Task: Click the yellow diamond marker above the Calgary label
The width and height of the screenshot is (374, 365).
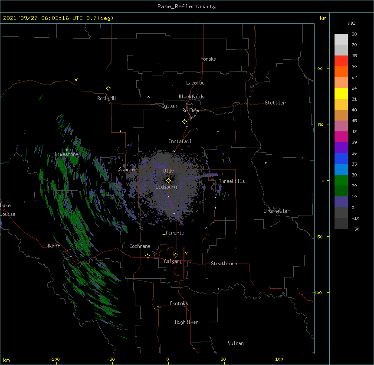Action: coord(176,255)
